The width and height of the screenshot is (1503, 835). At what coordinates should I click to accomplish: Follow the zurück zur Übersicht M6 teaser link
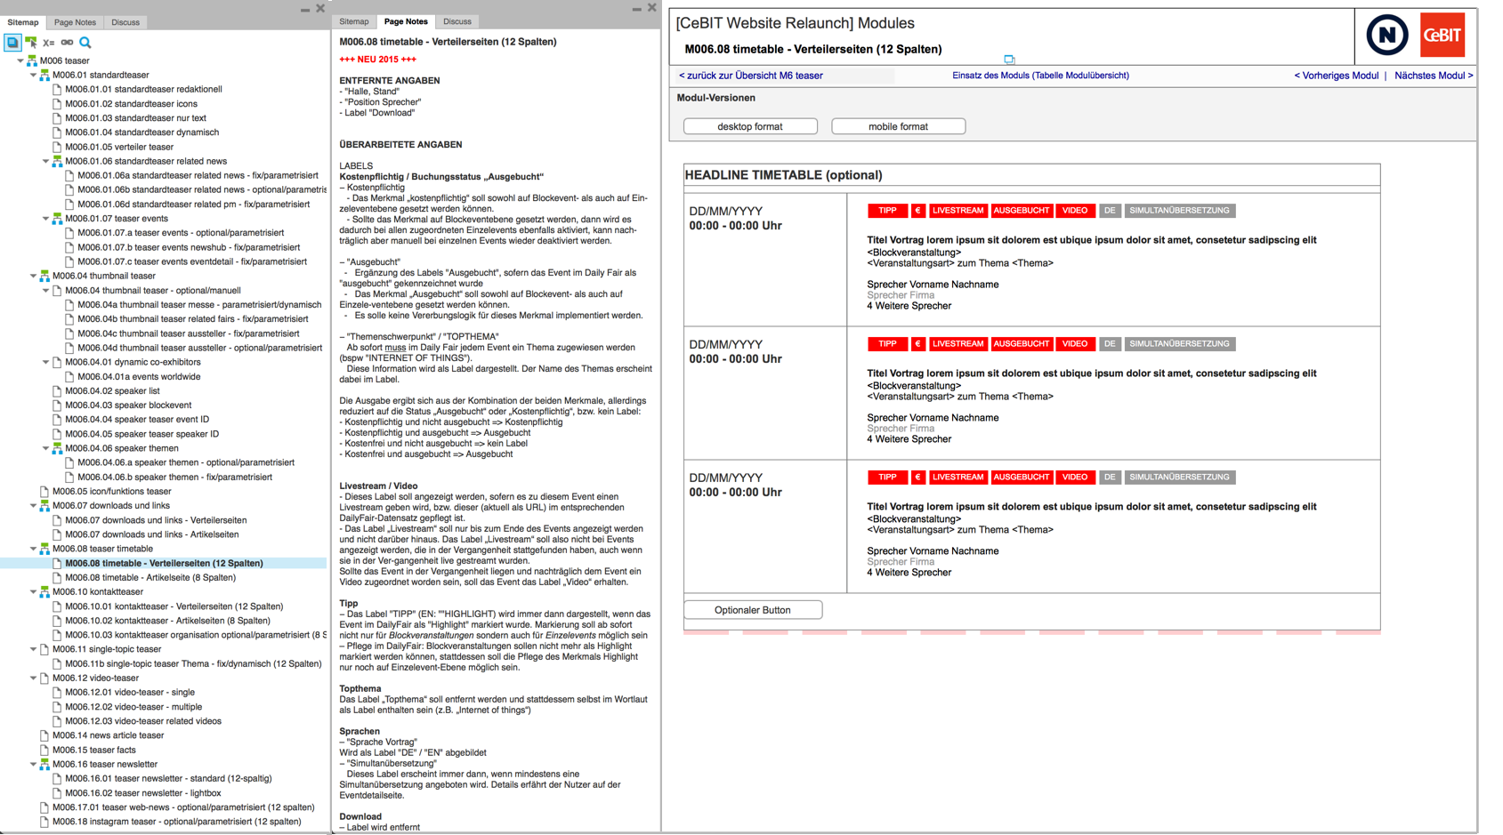coord(750,76)
